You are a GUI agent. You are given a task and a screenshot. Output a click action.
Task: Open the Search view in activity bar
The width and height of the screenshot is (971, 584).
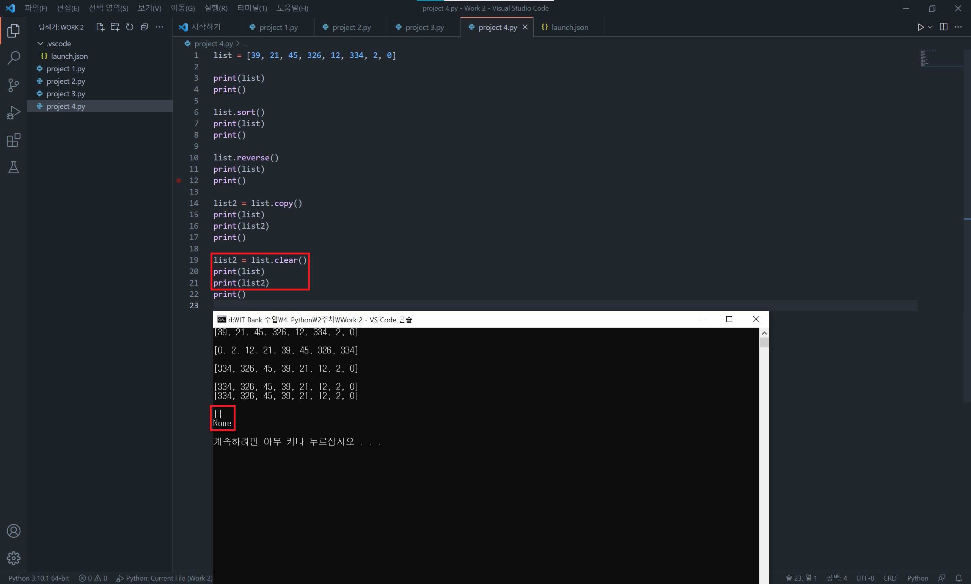[x=13, y=58]
